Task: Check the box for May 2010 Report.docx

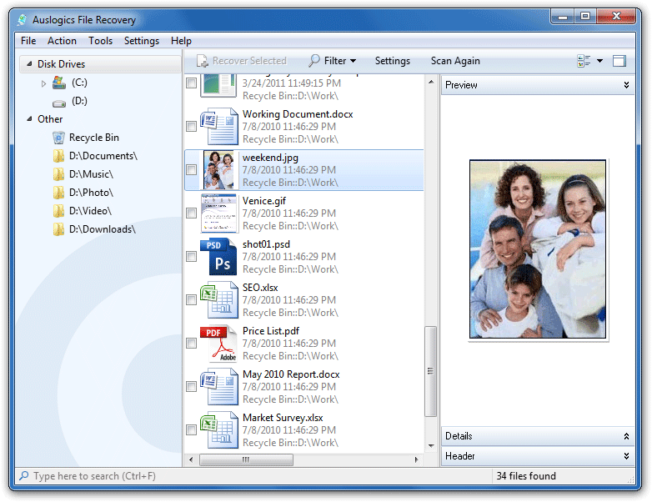Action: (191, 387)
